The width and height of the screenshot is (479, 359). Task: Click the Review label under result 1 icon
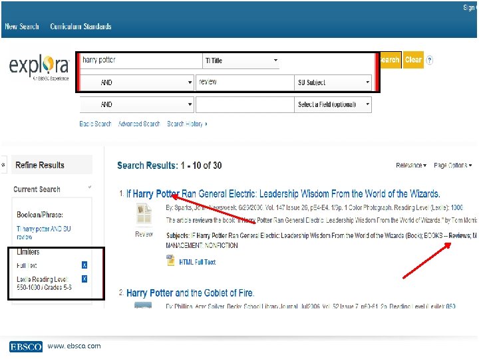144,234
